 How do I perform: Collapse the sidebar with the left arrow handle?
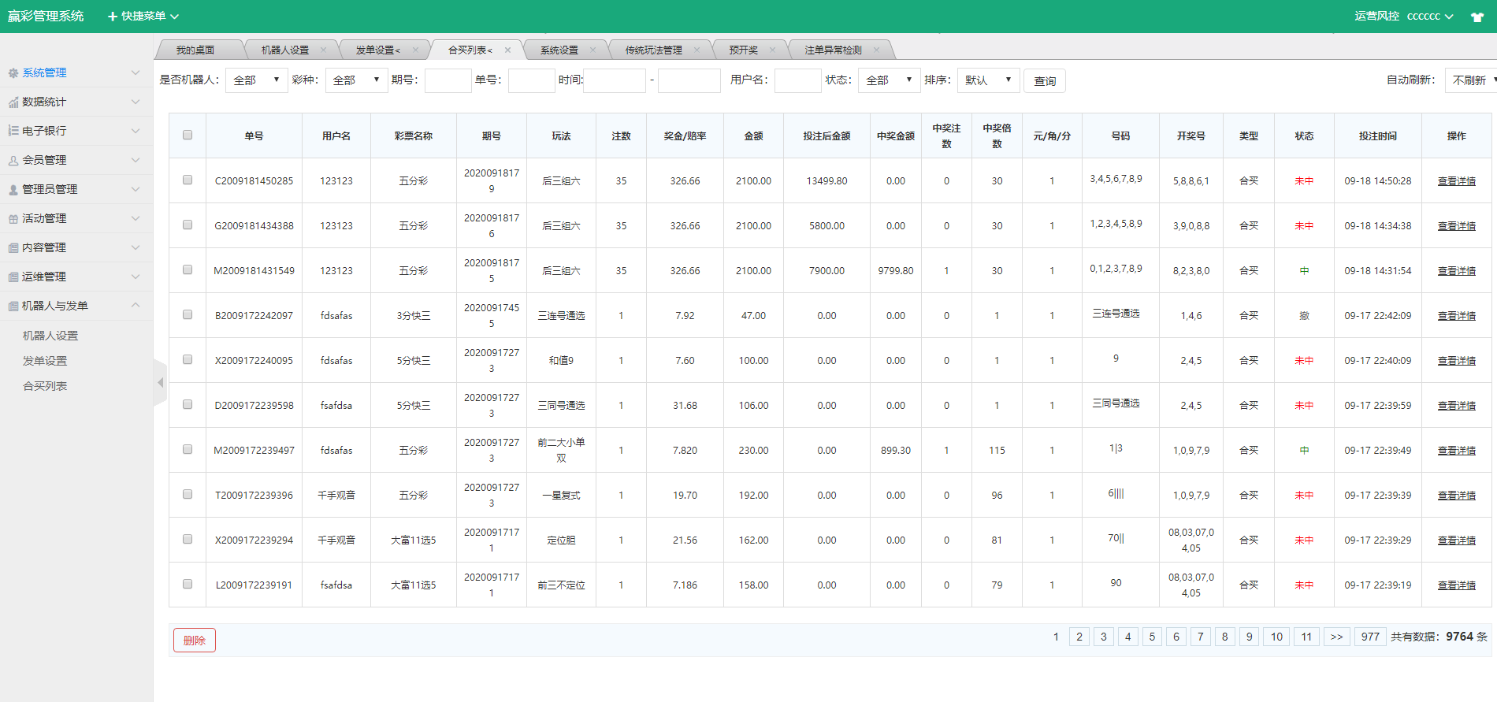tap(160, 383)
